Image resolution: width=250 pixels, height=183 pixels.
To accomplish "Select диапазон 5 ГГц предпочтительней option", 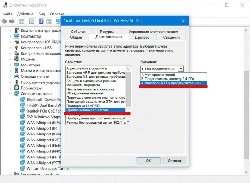I will 174,83.
